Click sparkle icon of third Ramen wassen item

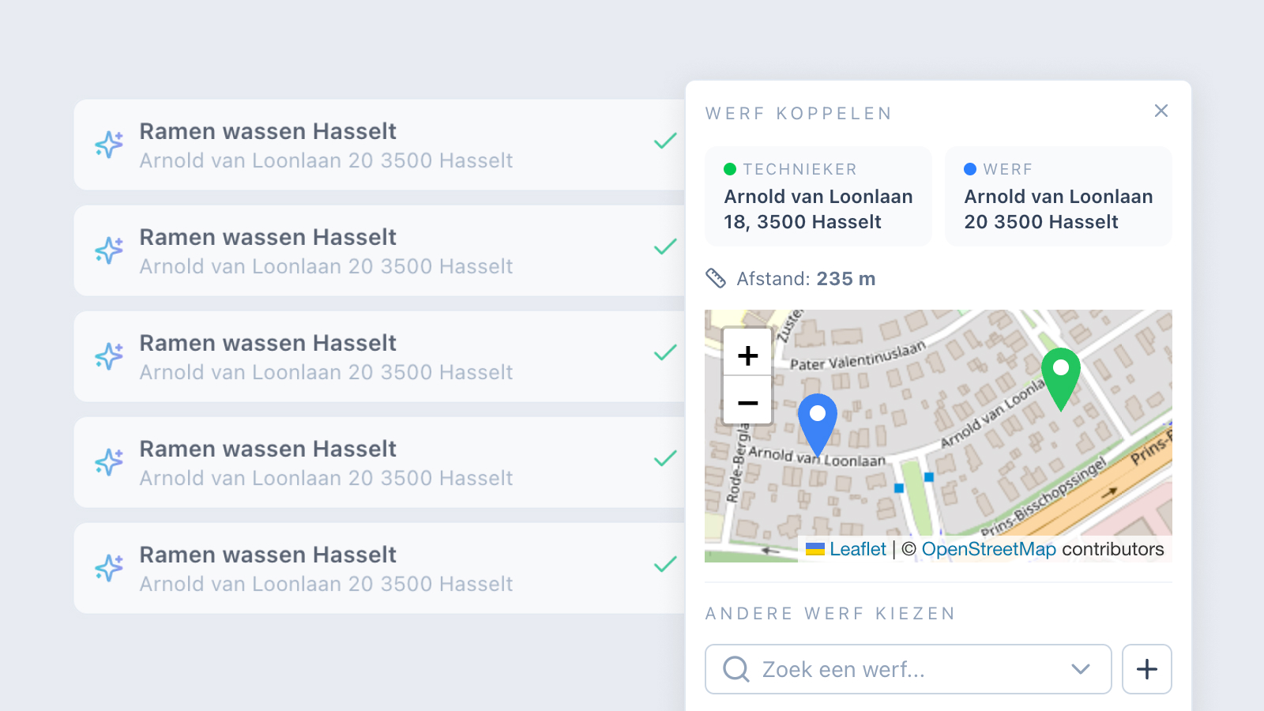pyautogui.click(x=109, y=356)
